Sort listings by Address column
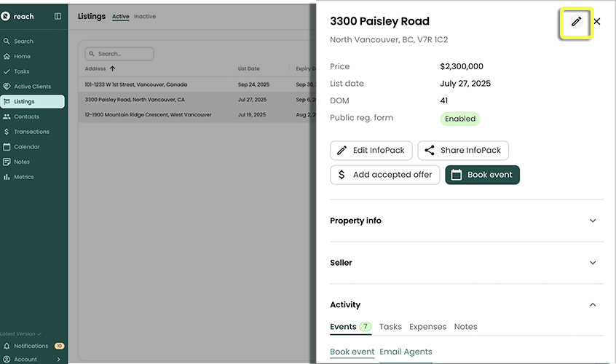Image resolution: width=616 pixels, height=364 pixels. tap(96, 69)
